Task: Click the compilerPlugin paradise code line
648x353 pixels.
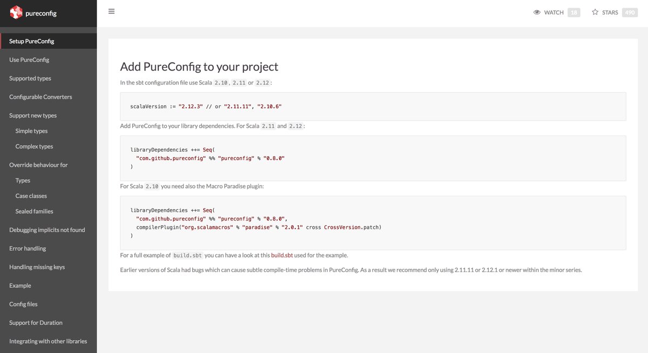Action: pos(259,227)
